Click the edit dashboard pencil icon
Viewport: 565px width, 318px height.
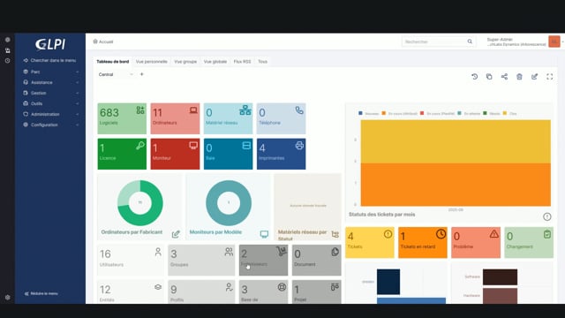534,77
